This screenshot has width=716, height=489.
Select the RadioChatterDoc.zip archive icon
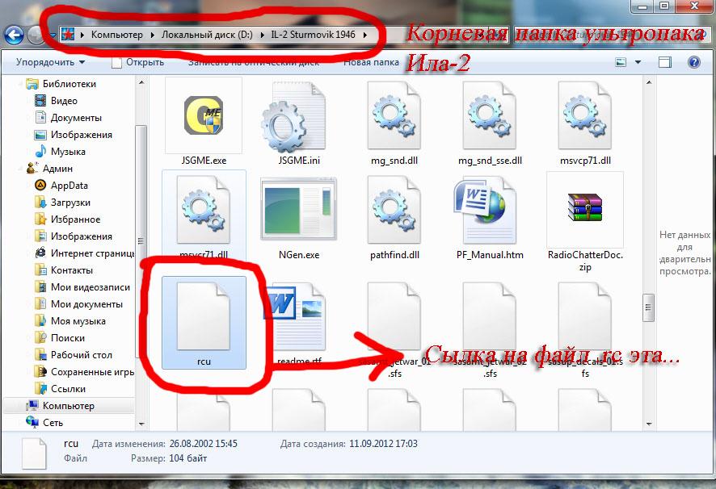click(585, 207)
